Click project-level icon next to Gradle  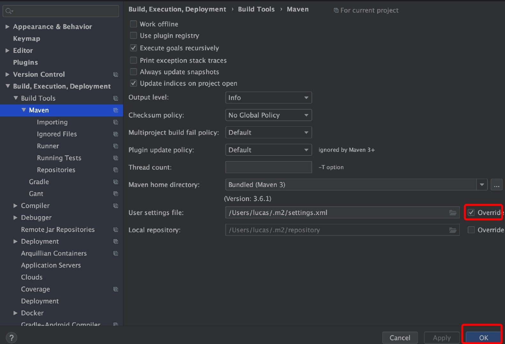point(116,182)
